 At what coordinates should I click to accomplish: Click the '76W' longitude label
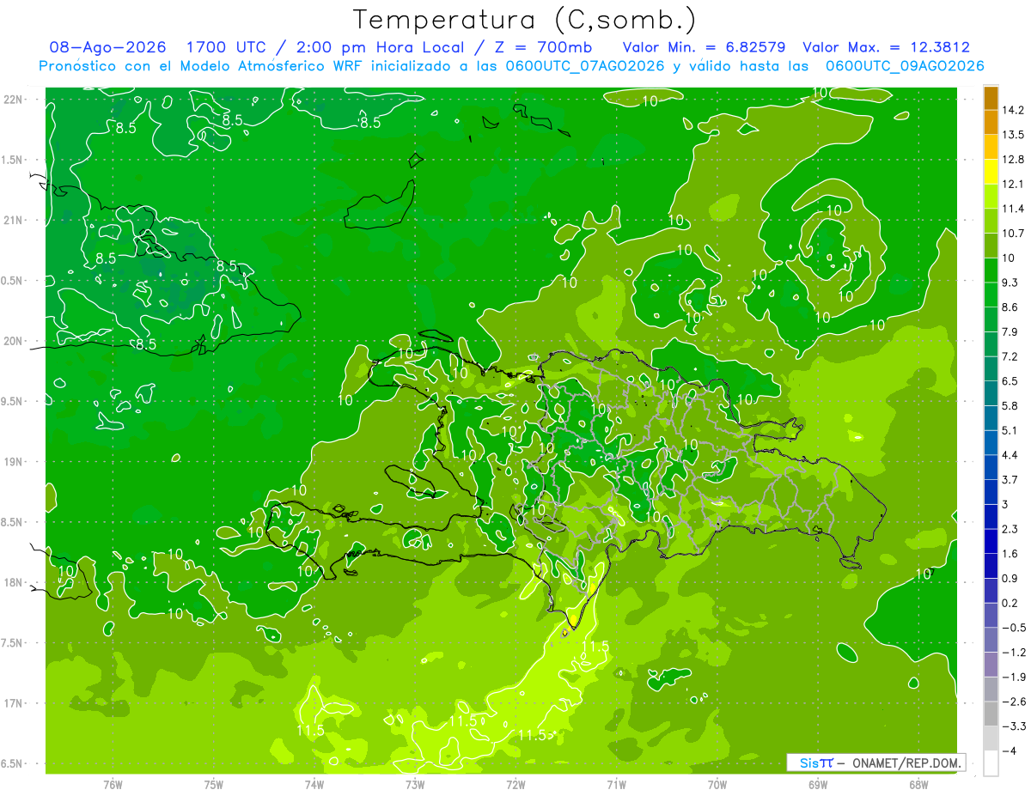pyautogui.click(x=113, y=785)
